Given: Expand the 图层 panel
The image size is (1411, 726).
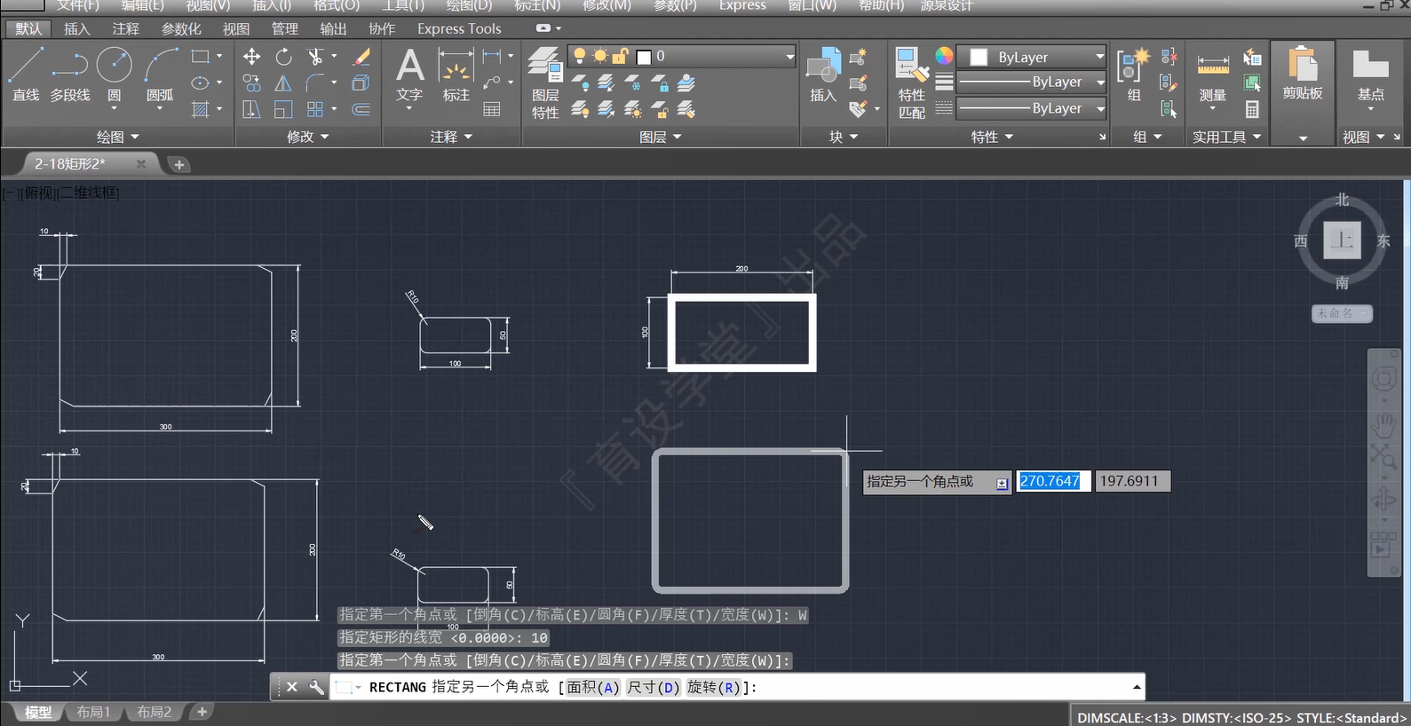Looking at the screenshot, I should [x=661, y=137].
